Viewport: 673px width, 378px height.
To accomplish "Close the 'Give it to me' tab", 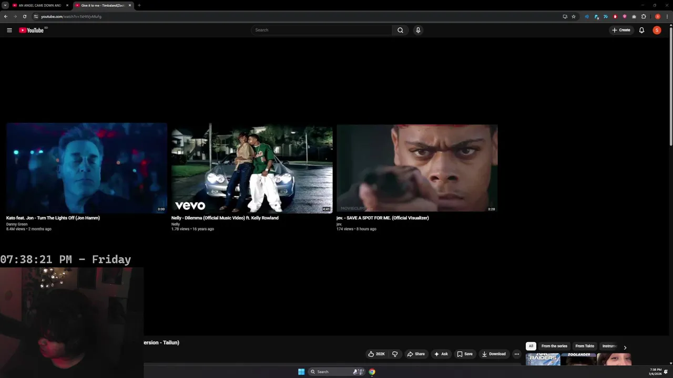I will [130, 5].
